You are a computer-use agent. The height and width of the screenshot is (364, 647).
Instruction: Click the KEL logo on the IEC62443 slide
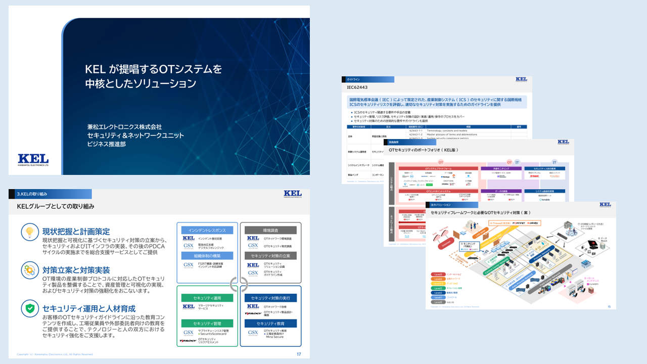pyautogui.click(x=521, y=79)
